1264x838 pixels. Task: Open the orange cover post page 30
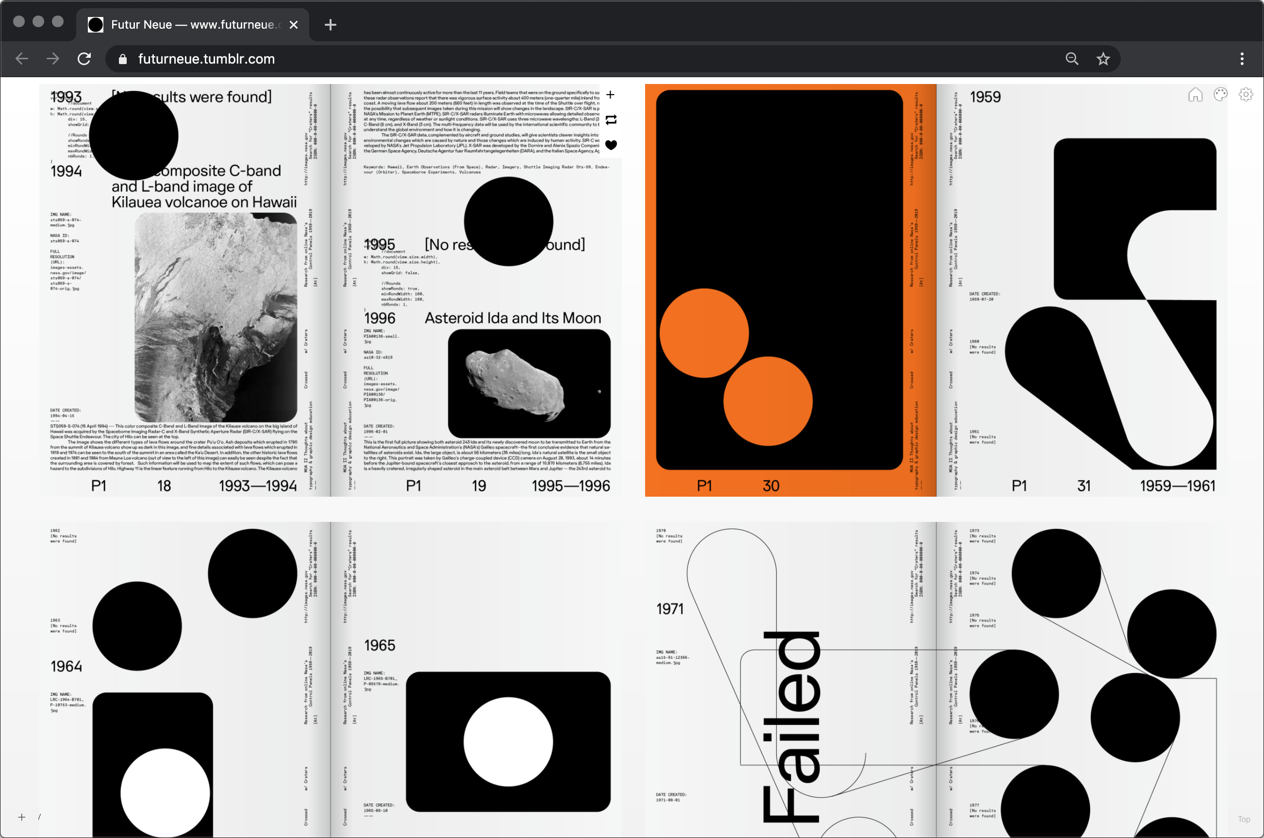point(791,290)
